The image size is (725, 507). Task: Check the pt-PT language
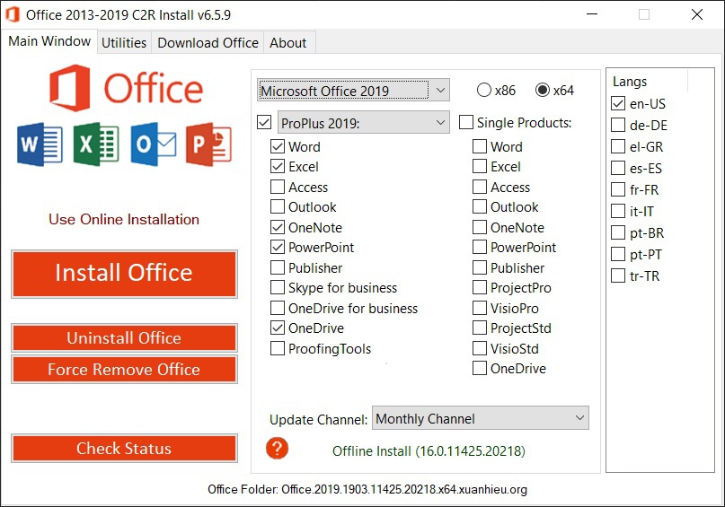coord(618,254)
